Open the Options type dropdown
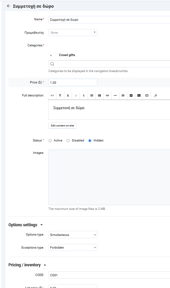The width and height of the screenshot is (170, 288). pyautogui.click(x=73, y=235)
